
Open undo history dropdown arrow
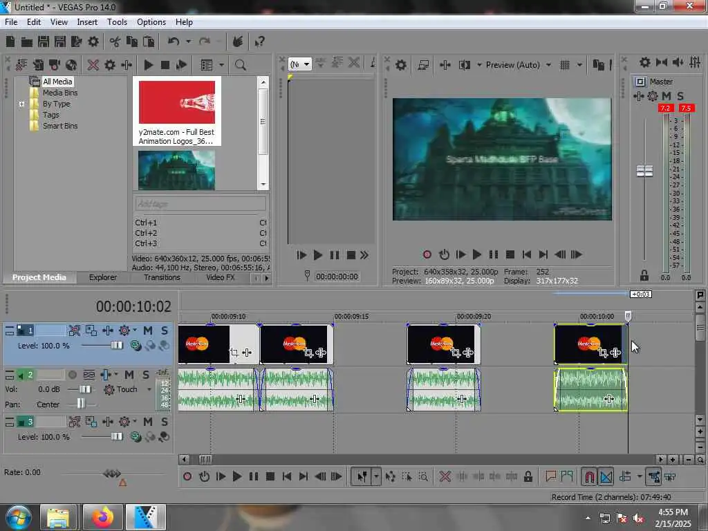[188, 42]
